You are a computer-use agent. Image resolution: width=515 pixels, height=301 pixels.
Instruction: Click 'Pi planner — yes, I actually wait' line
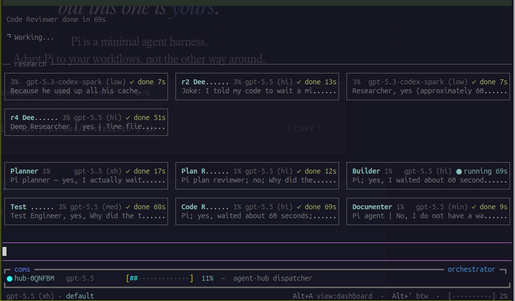pos(87,180)
